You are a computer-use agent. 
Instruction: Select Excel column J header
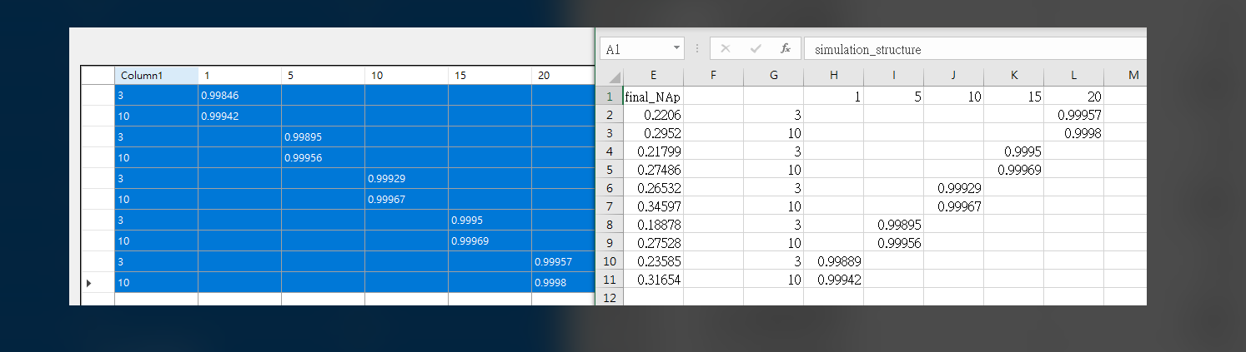[x=953, y=76]
